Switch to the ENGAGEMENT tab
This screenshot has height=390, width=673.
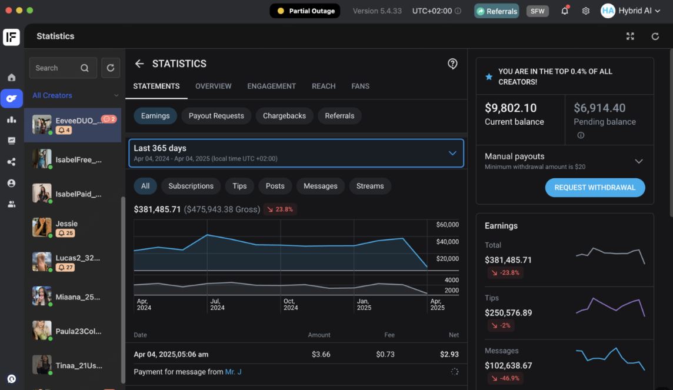coord(271,86)
